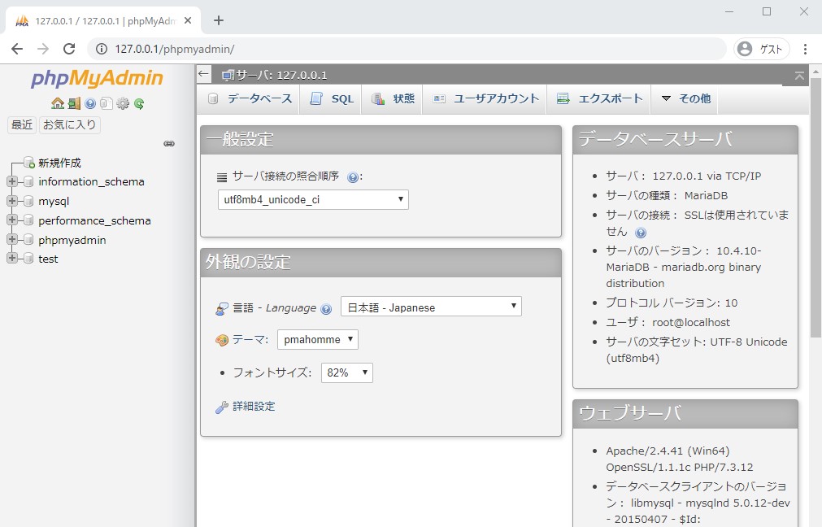Open the 状態 status tab
The height and width of the screenshot is (527, 822).
pos(394,98)
